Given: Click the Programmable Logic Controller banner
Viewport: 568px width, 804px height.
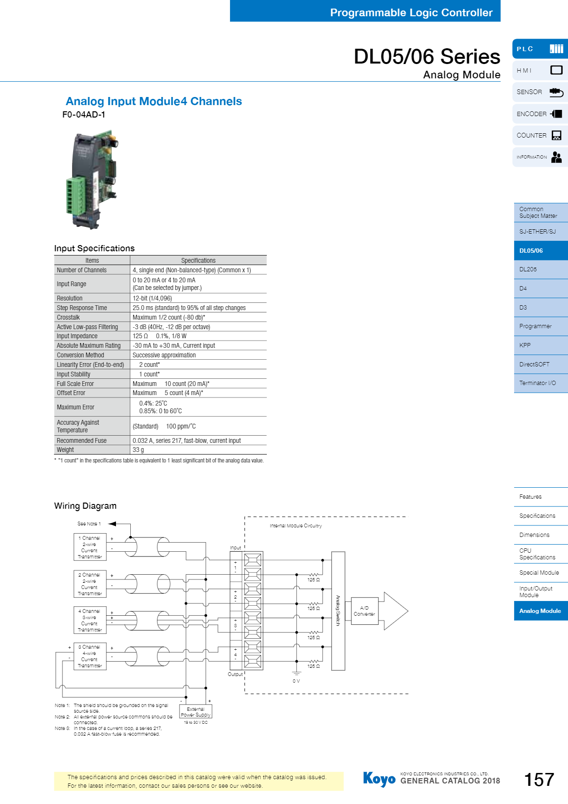Looking at the screenshot, I should [x=365, y=11].
